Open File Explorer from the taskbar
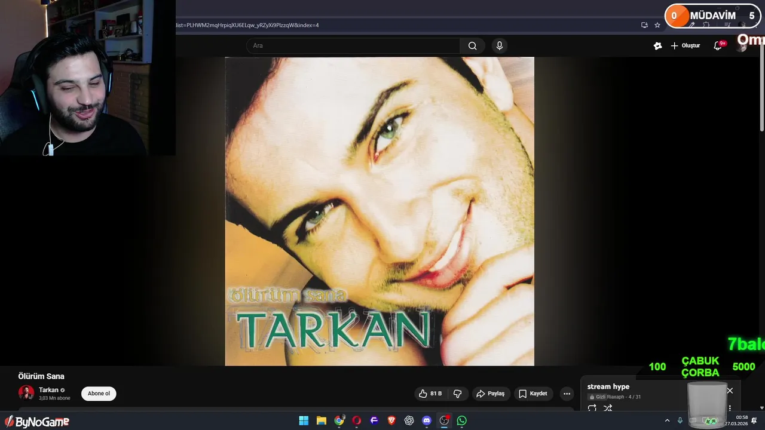This screenshot has width=765, height=430. pyautogui.click(x=322, y=420)
